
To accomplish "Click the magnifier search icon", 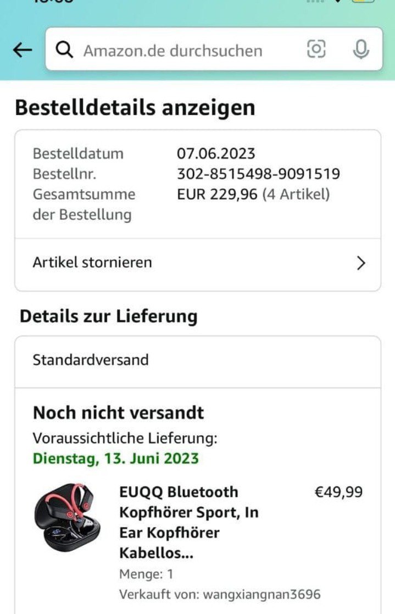I will 65,50.
